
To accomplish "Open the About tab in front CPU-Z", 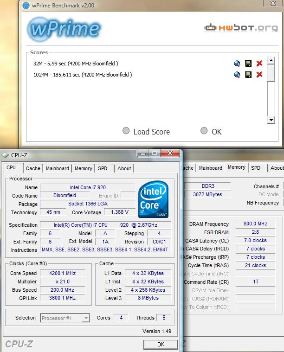I will click(124, 168).
